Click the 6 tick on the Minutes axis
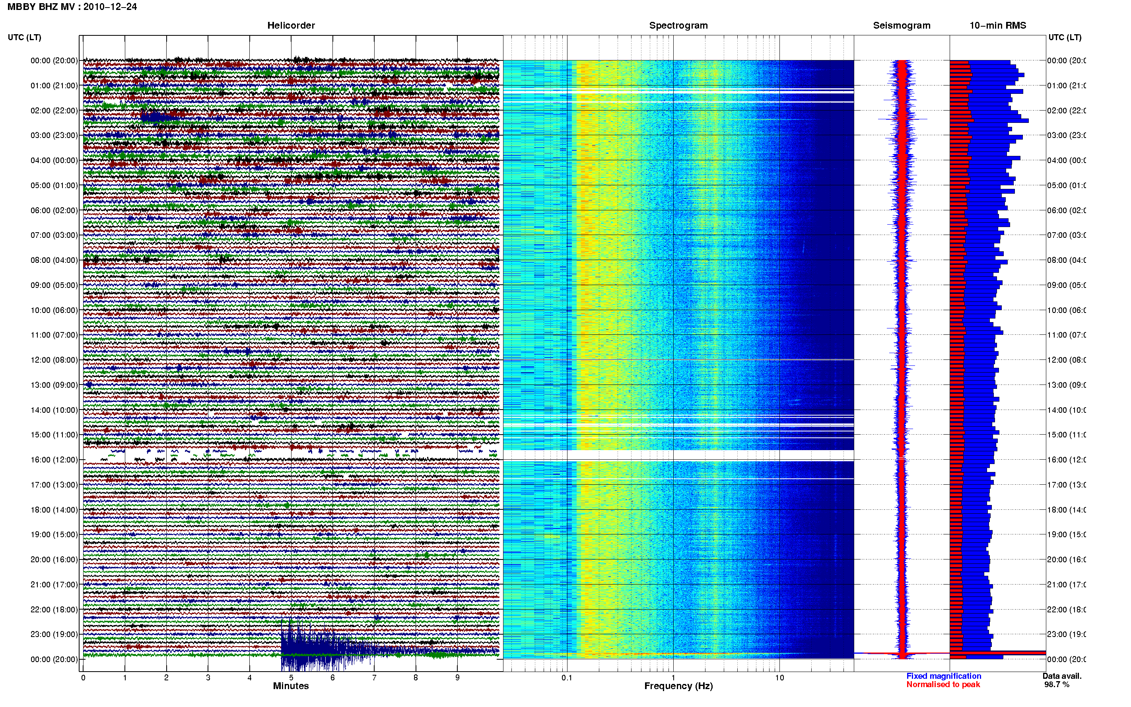Viewport: 1131px width, 707px height. tap(332, 678)
